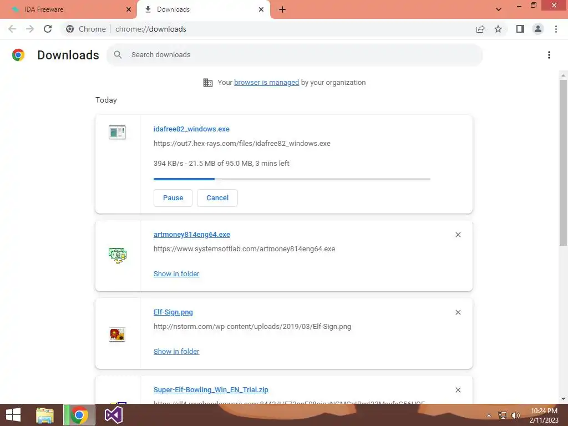Click the 'Today' date heading

tap(106, 100)
